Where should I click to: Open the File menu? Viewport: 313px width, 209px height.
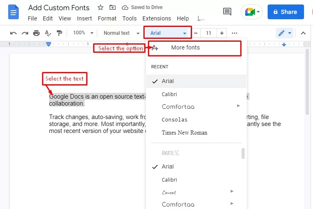[x=32, y=18]
